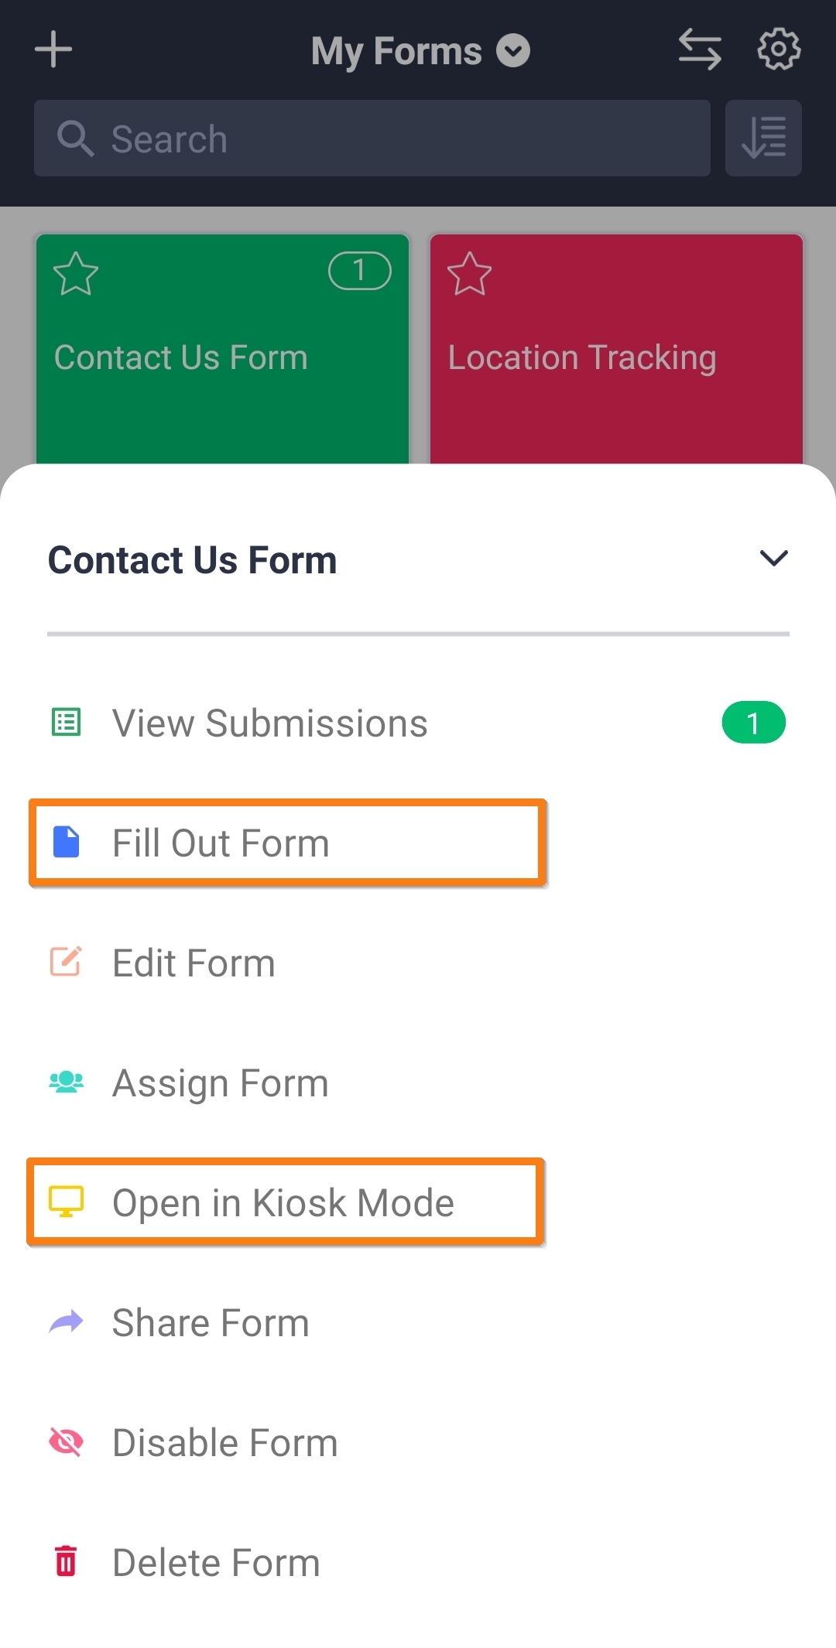Click the search magnifier icon
Screen dimensions: 836x1648
click(x=75, y=139)
